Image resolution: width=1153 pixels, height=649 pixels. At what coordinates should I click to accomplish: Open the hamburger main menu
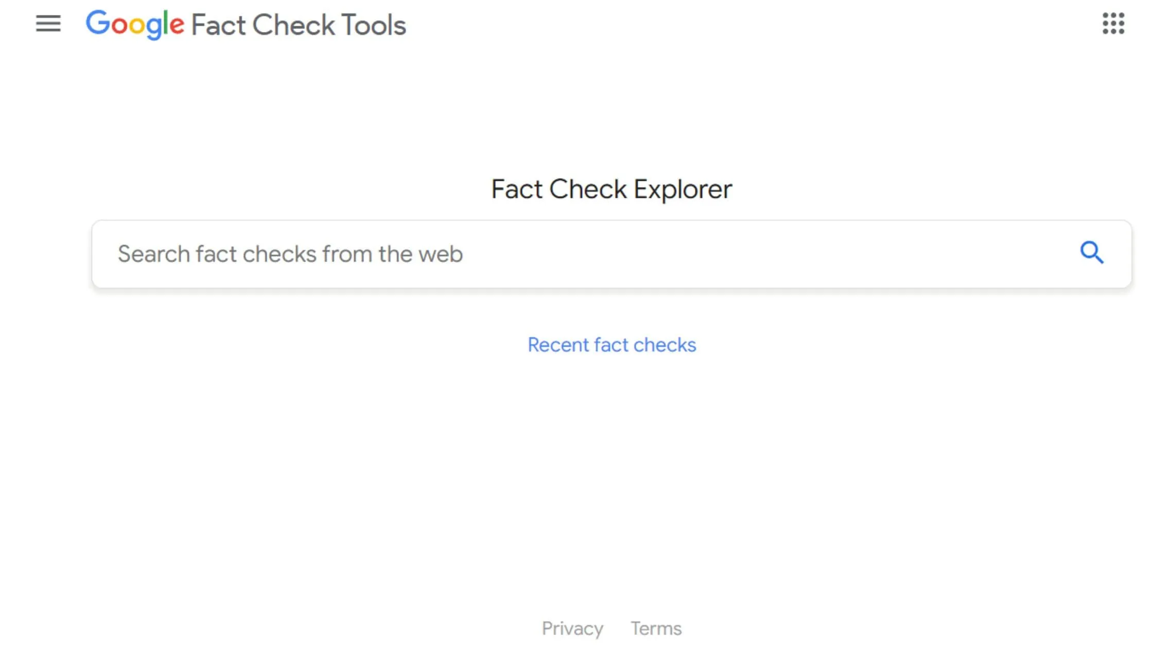(x=48, y=24)
